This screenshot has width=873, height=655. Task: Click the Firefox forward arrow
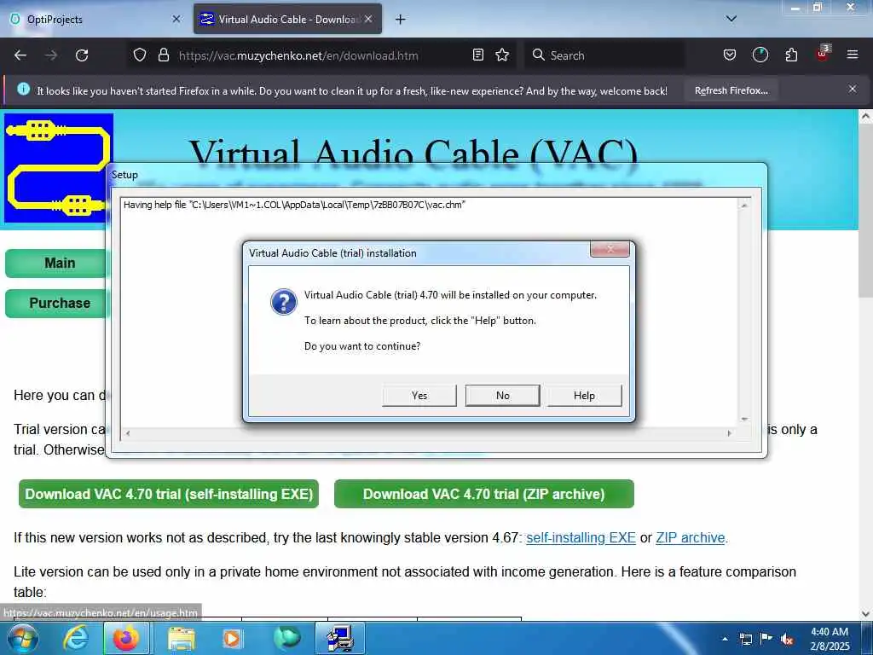pos(51,55)
